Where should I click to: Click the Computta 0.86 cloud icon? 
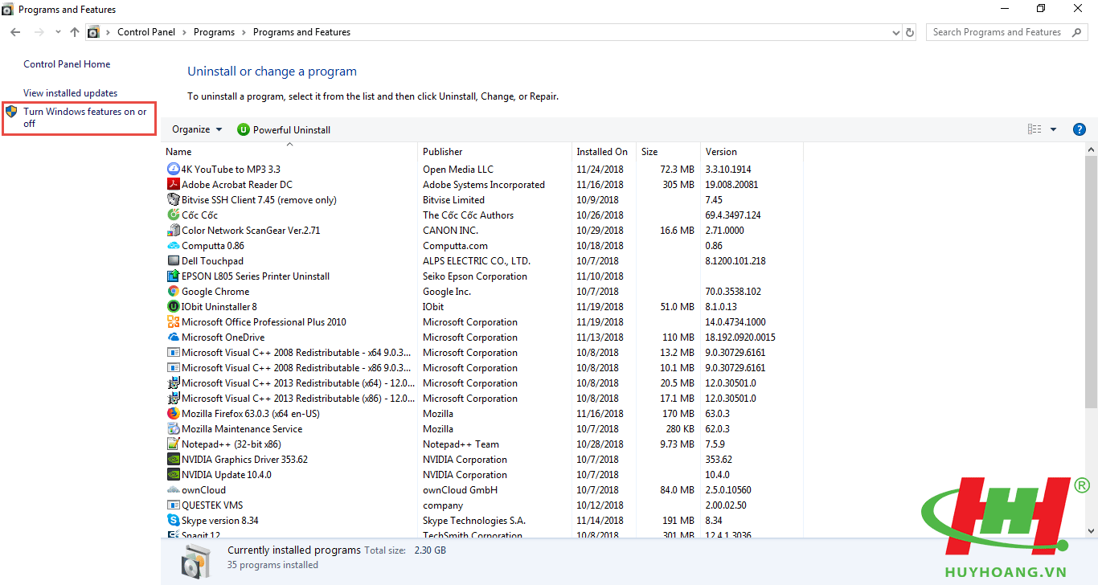(173, 245)
